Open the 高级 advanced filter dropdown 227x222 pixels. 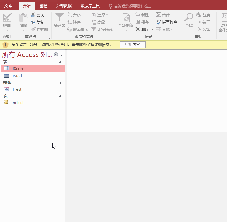100,22
